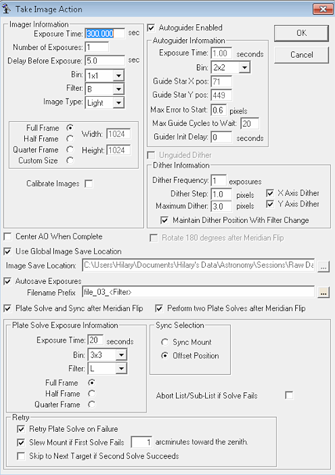The width and height of the screenshot is (335, 475).
Task: Click Delay Before Exposure field
Action: pyautogui.click(x=105, y=61)
